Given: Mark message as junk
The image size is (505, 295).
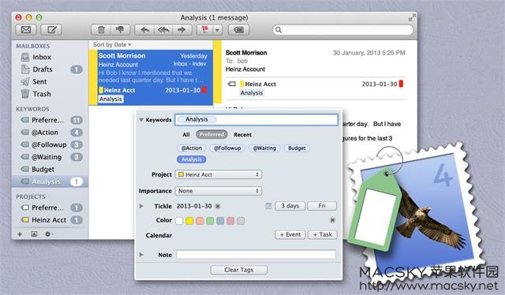Looking at the screenshot, I should (x=120, y=30).
